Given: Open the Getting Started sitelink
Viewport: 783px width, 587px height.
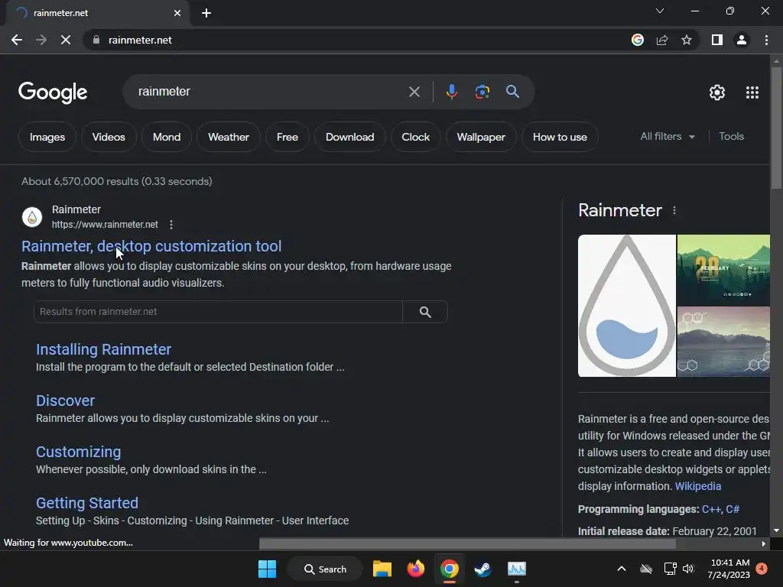Looking at the screenshot, I should pos(87,503).
